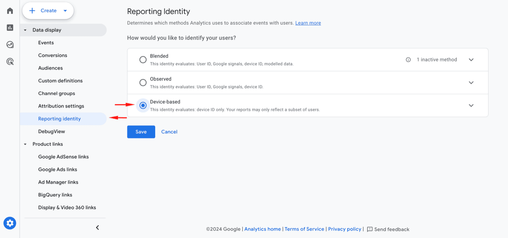This screenshot has width=508, height=238.
Task: Click the info icon beside '1 inactive method'
Action: click(x=408, y=60)
